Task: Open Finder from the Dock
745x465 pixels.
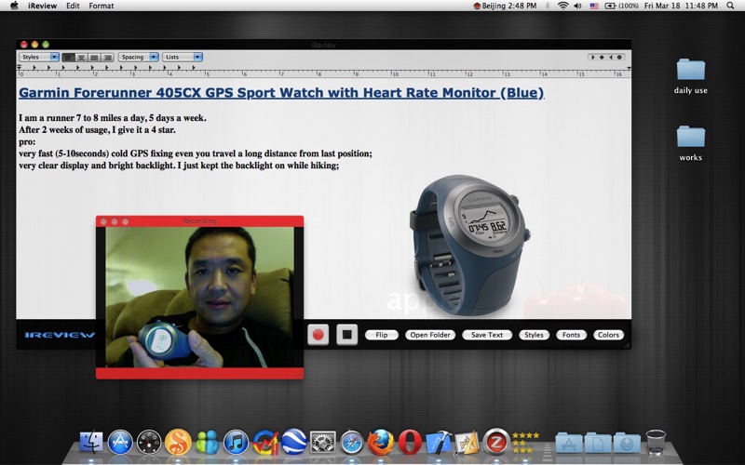Action: 90,442
